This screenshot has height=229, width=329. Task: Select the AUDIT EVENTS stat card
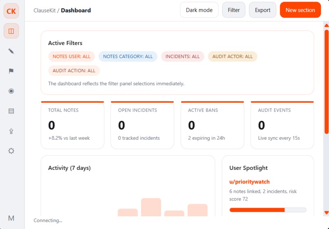click(282, 125)
